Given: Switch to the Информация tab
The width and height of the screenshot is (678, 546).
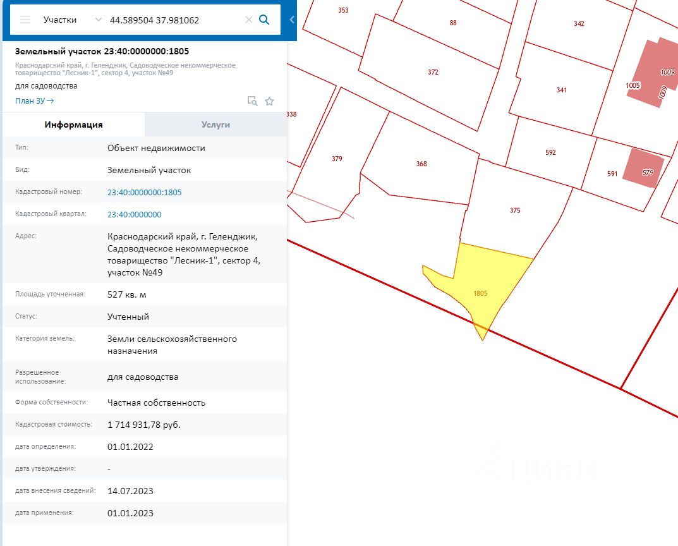Looking at the screenshot, I should point(73,124).
